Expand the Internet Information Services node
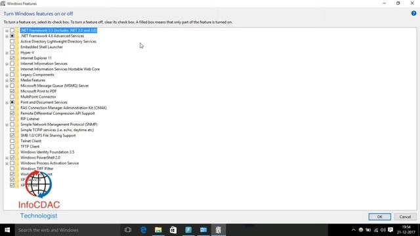This screenshot has height=236, width=420. [7, 64]
